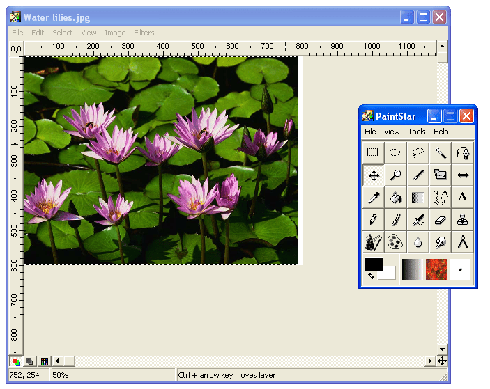Open Help menu in PaintStar toolbox
490x389 pixels.
coord(441,132)
